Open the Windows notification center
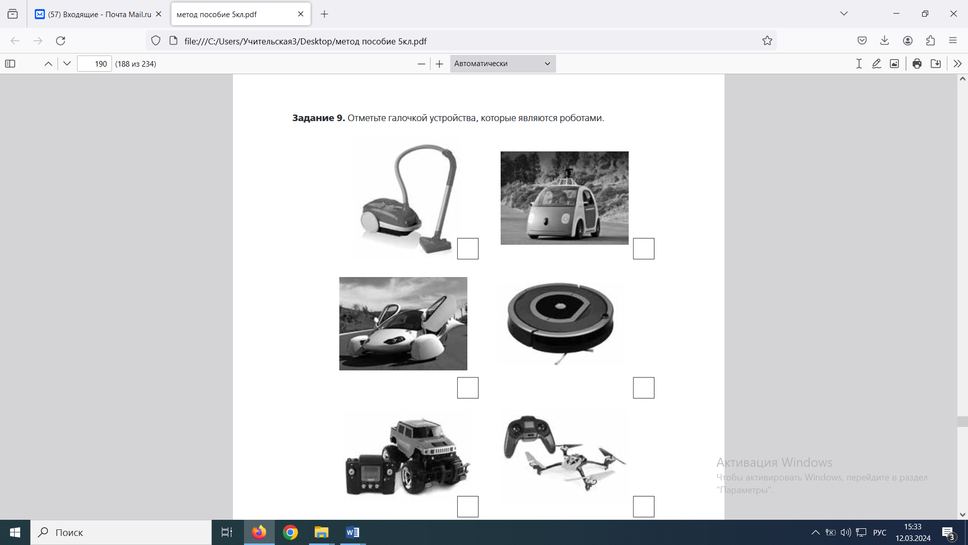 coord(948,533)
